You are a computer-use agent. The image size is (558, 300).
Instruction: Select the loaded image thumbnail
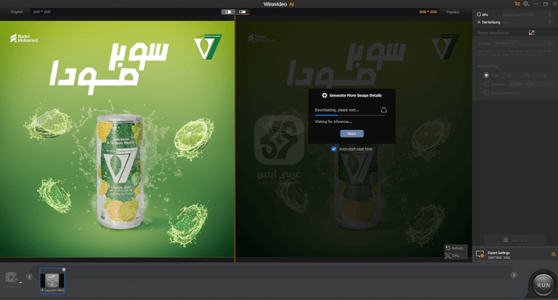coord(52,281)
